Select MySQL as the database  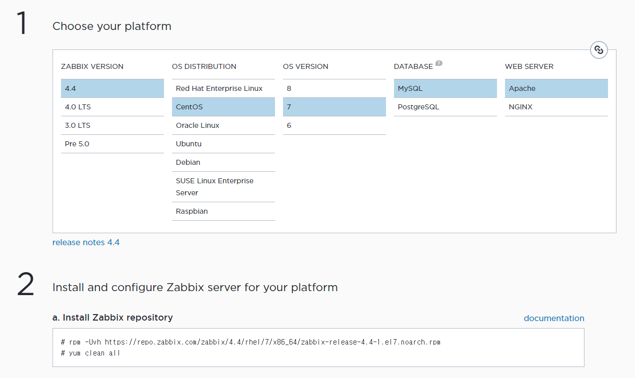click(x=445, y=88)
